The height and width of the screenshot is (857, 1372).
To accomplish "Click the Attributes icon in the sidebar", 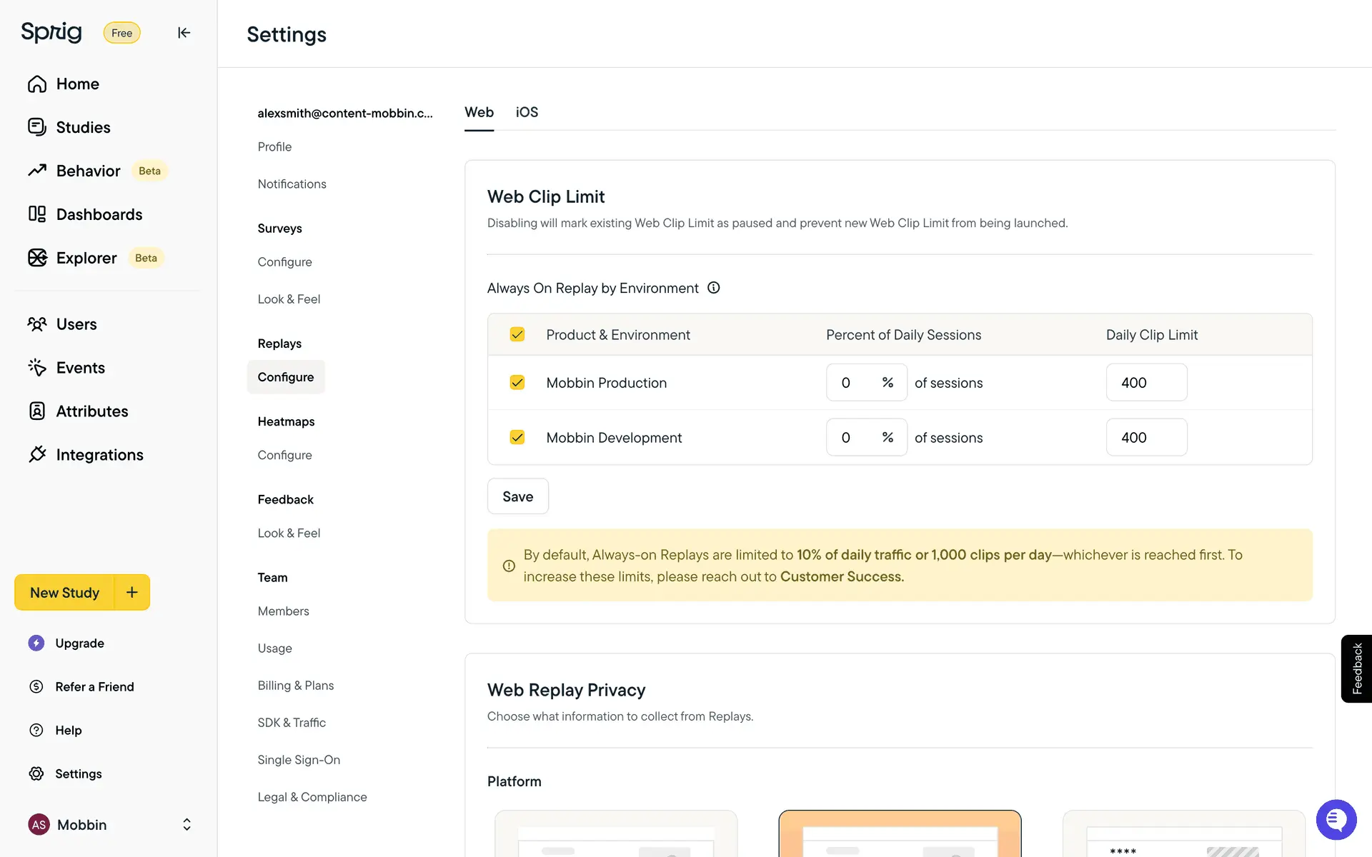I will tap(37, 411).
